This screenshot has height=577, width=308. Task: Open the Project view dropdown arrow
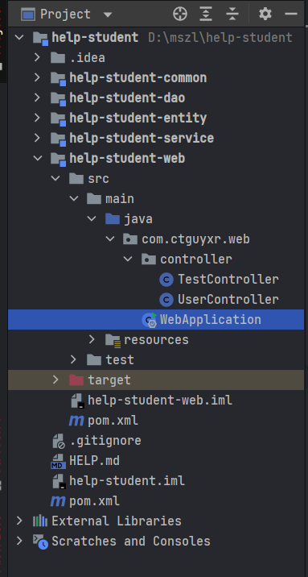coord(108,15)
